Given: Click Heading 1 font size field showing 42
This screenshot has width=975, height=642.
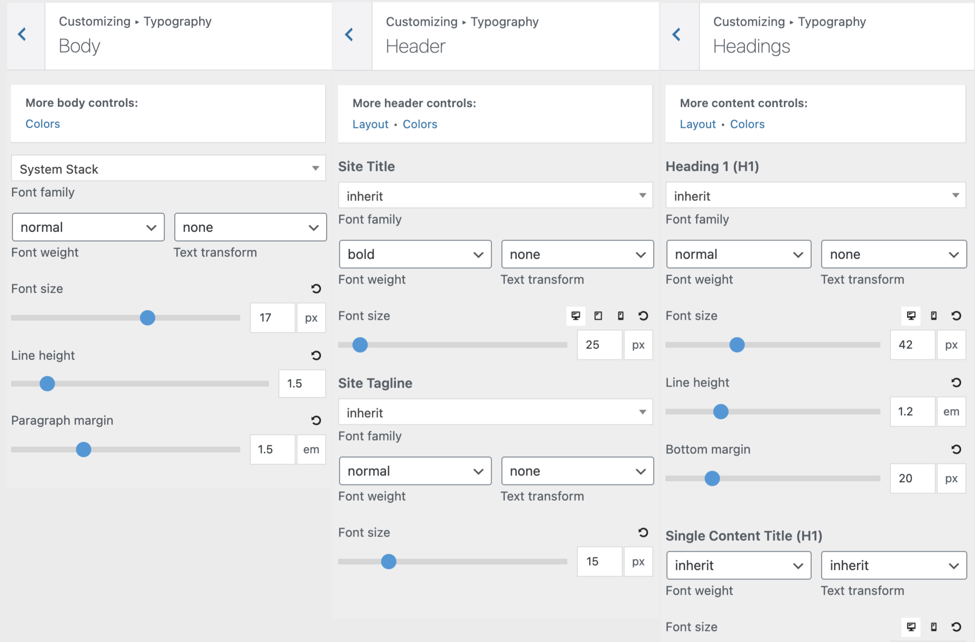Looking at the screenshot, I should 913,345.
